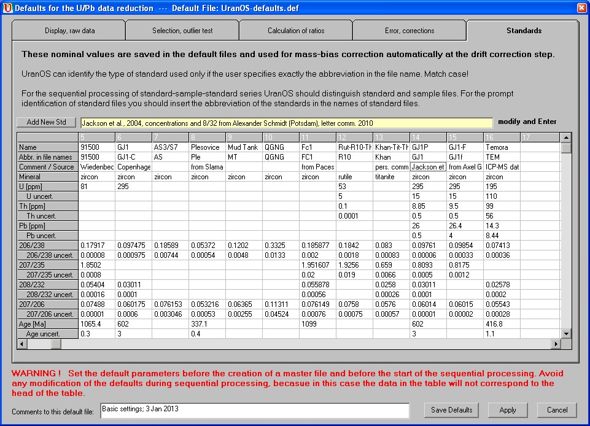Select the Copenhage comment cell
590x426 pixels.
[134, 167]
